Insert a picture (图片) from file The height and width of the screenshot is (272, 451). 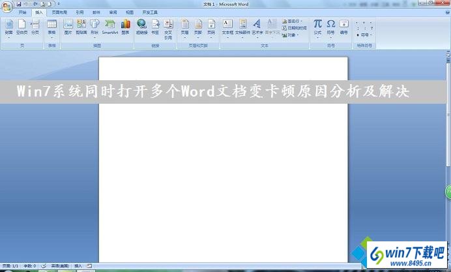click(x=68, y=27)
